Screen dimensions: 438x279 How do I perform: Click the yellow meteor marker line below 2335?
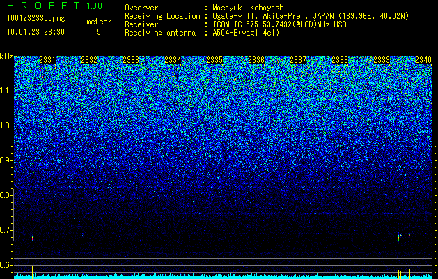[x=226, y=275]
